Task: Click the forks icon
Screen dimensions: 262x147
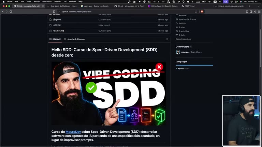Action: pos(177,35)
